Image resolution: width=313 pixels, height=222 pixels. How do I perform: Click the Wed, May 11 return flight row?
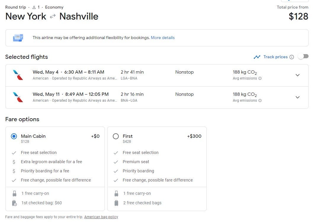pyautogui.click(x=148, y=98)
